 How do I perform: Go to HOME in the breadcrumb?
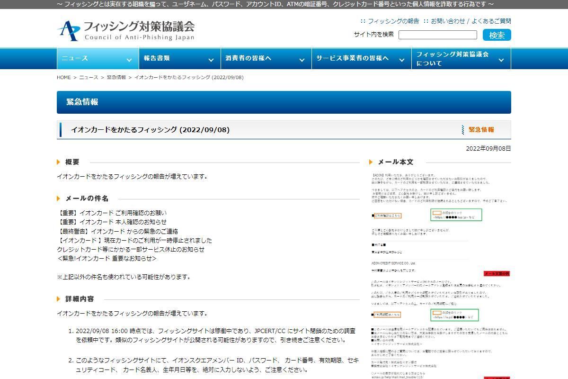[x=63, y=77]
